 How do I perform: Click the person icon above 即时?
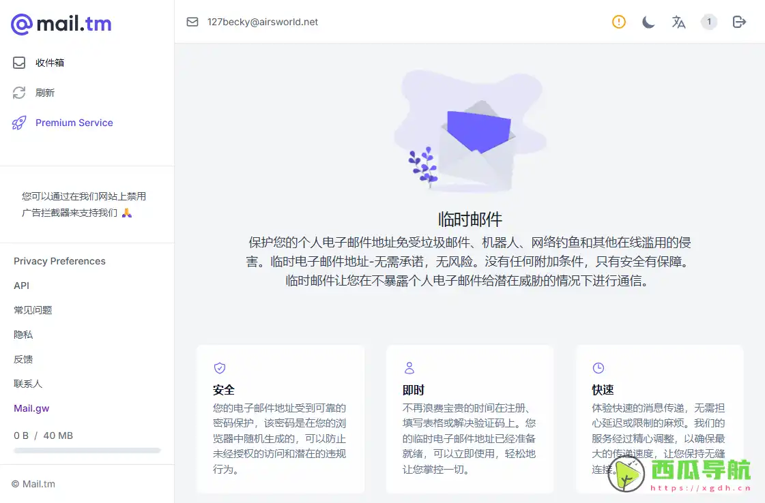click(x=409, y=367)
